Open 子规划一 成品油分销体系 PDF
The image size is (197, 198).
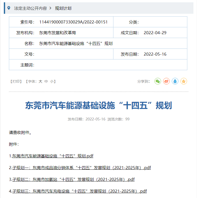(x=82, y=168)
